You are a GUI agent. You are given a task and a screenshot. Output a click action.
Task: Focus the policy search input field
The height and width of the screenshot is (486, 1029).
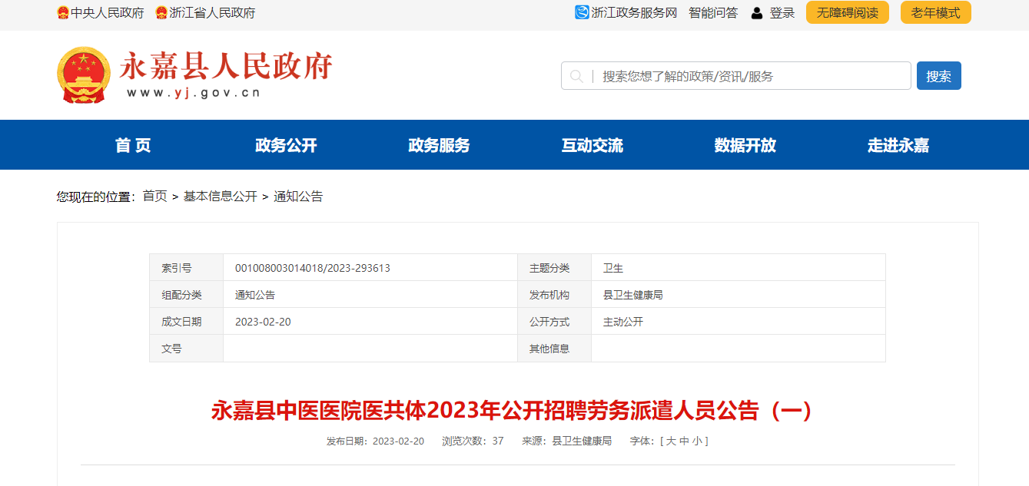point(749,76)
